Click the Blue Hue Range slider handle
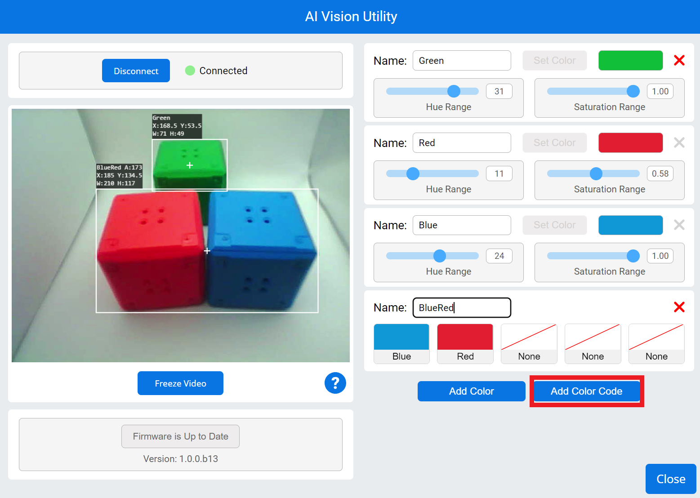 click(439, 256)
